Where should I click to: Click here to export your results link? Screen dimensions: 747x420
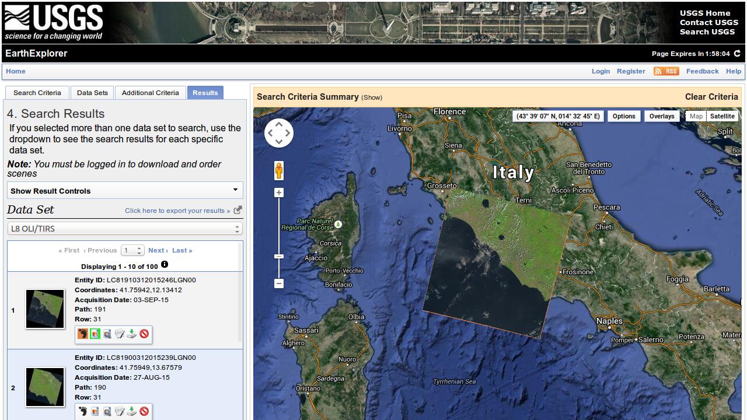[x=177, y=211]
